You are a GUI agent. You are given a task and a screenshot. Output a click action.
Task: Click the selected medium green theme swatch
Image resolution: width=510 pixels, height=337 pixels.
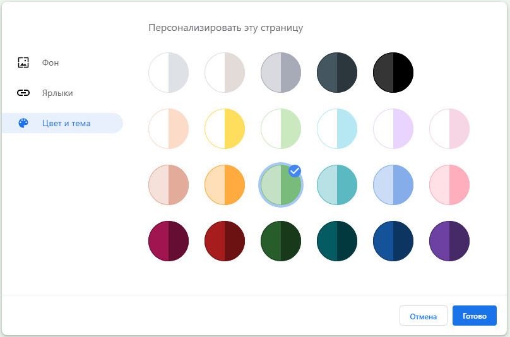point(281,185)
